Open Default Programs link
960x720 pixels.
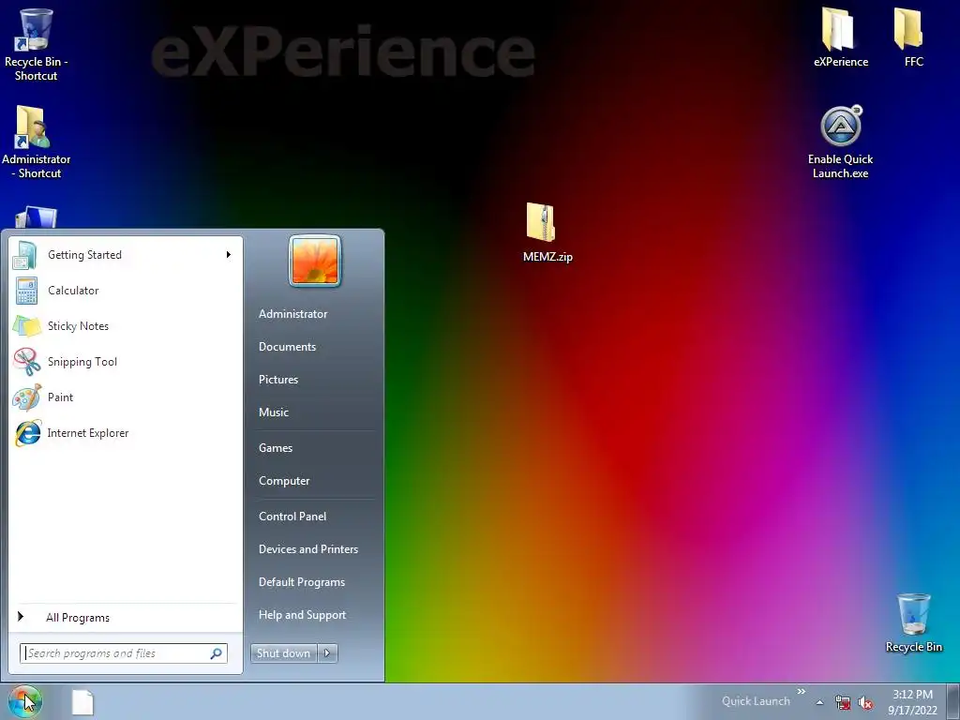point(302,582)
